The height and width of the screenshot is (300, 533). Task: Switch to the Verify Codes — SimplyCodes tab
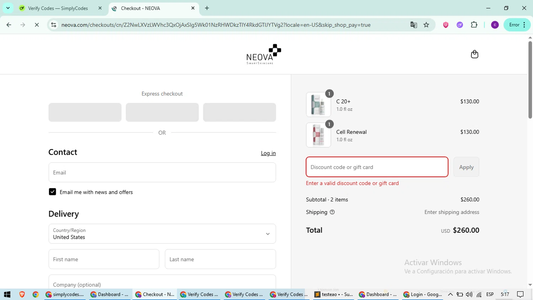tap(58, 8)
